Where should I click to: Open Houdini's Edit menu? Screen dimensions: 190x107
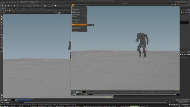4,2
